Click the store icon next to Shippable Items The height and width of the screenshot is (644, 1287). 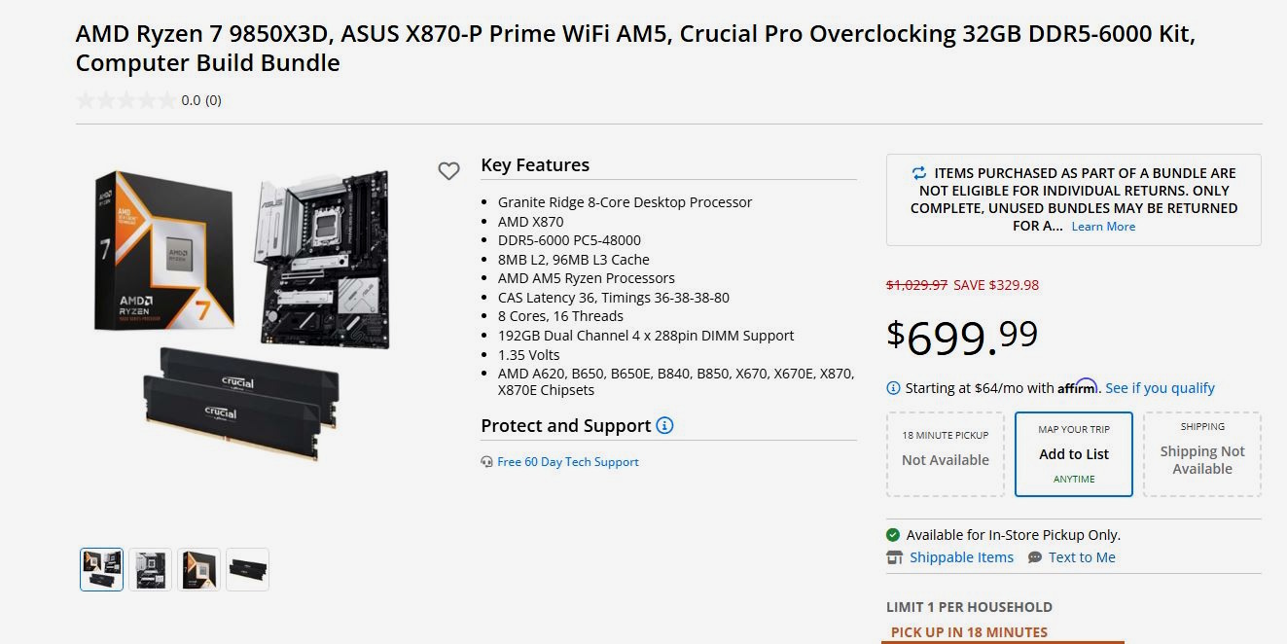[892, 556]
